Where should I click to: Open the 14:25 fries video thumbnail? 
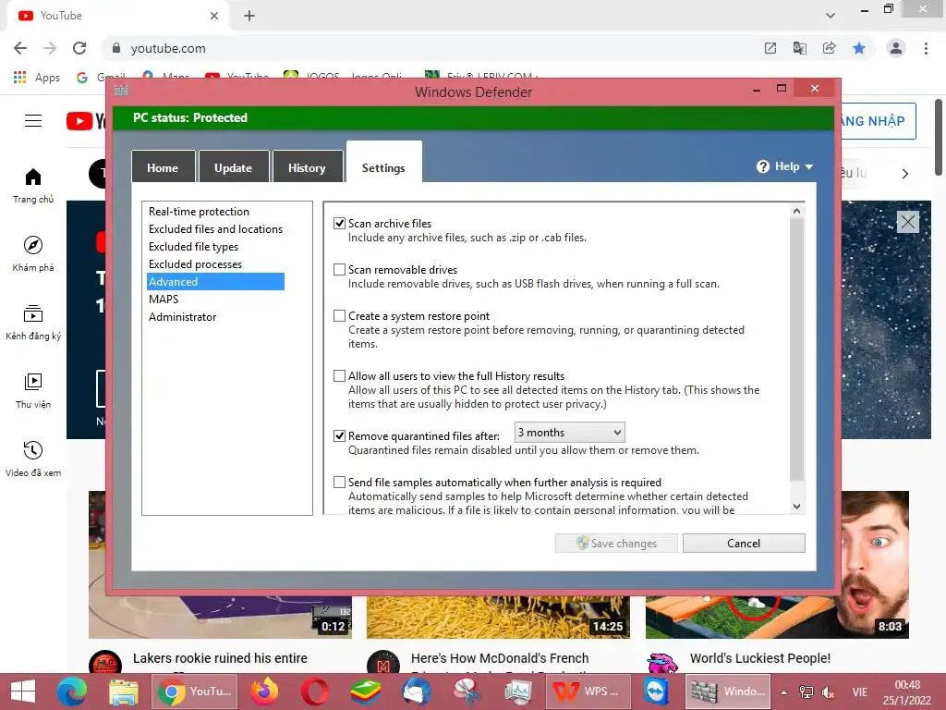click(x=498, y=617)
